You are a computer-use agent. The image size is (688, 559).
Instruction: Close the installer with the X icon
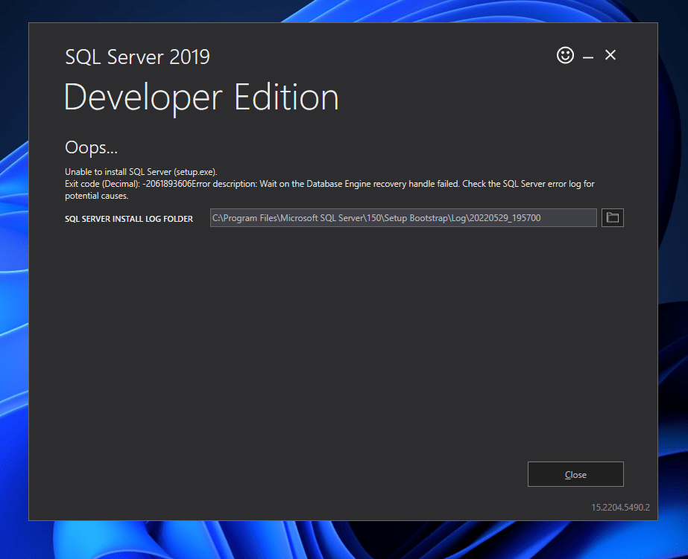coord(610,55)
